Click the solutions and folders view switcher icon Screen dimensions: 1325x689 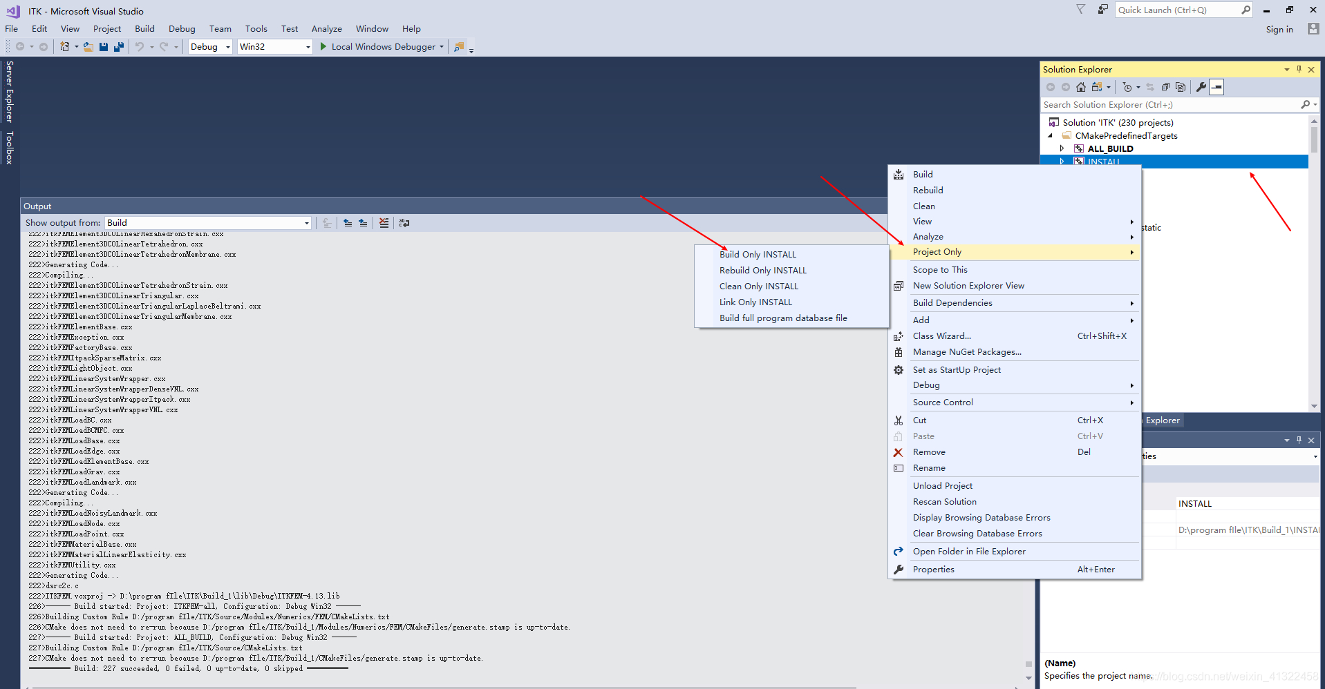[x=1097, y=87]
